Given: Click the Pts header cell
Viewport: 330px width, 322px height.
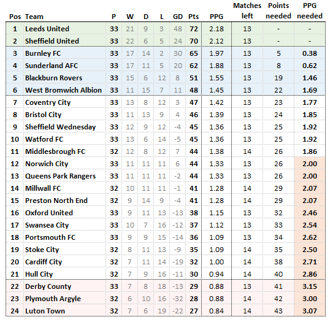Looking at the screenshot, I should click(x=193, y=17).
